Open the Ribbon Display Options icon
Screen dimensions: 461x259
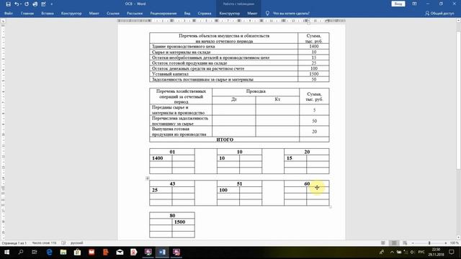point(414,4)
